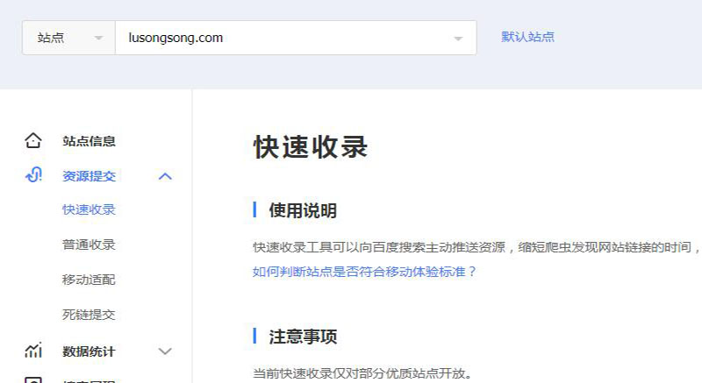Select the 资源提交 menu label
Image resolution: width=702 pixels, height=383 pixels.
pyautogui.click(x=89, y=176)
